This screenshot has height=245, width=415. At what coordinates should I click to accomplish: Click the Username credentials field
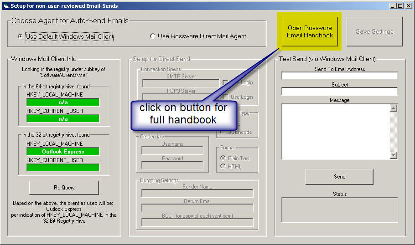172,151
